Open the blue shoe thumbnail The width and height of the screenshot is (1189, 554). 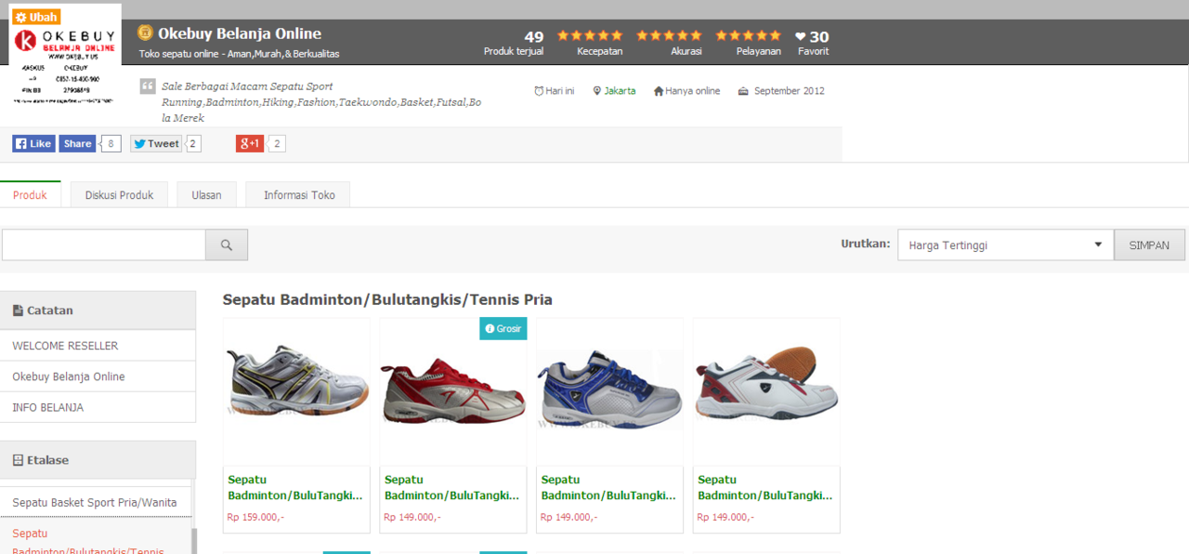click(x=610, y=391)
